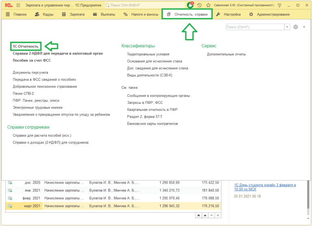Open Доп. сведения для исчисления стажа
The image size is (312, 226).
click(x=157, y=68)
